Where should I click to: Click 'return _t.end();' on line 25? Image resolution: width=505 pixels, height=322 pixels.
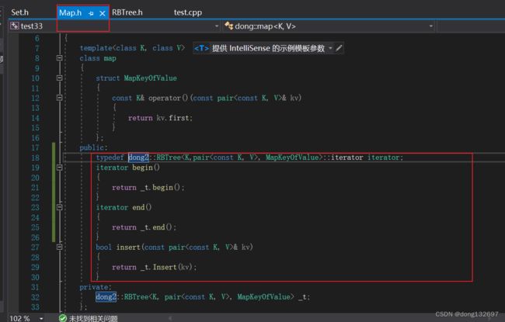144,227
